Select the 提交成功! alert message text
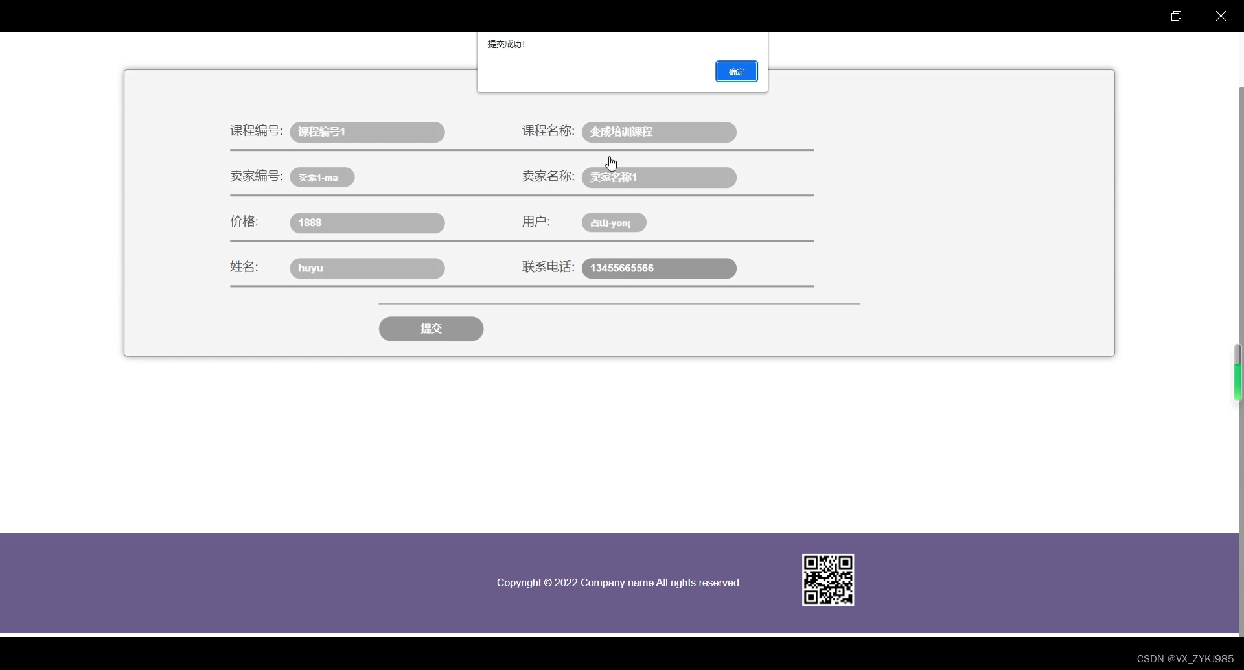 pyautogui.click(x=507, y=44)
